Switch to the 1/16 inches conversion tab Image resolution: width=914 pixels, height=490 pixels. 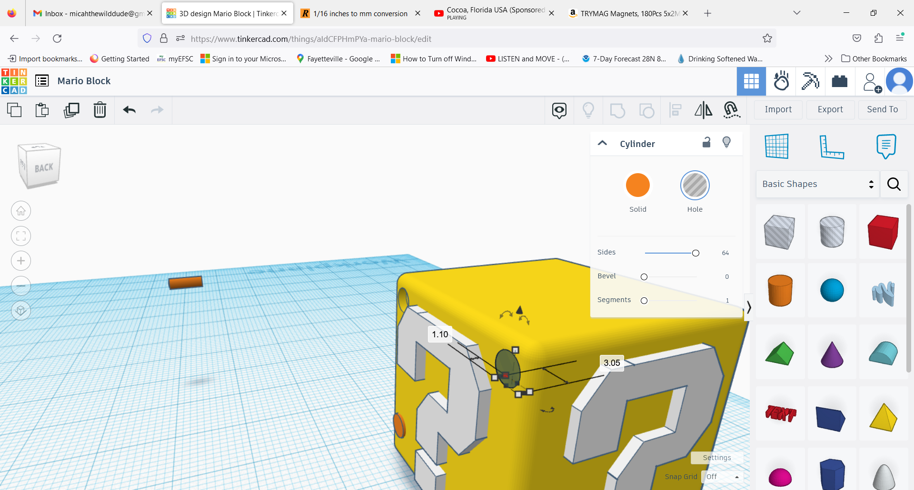click(359, 13)
